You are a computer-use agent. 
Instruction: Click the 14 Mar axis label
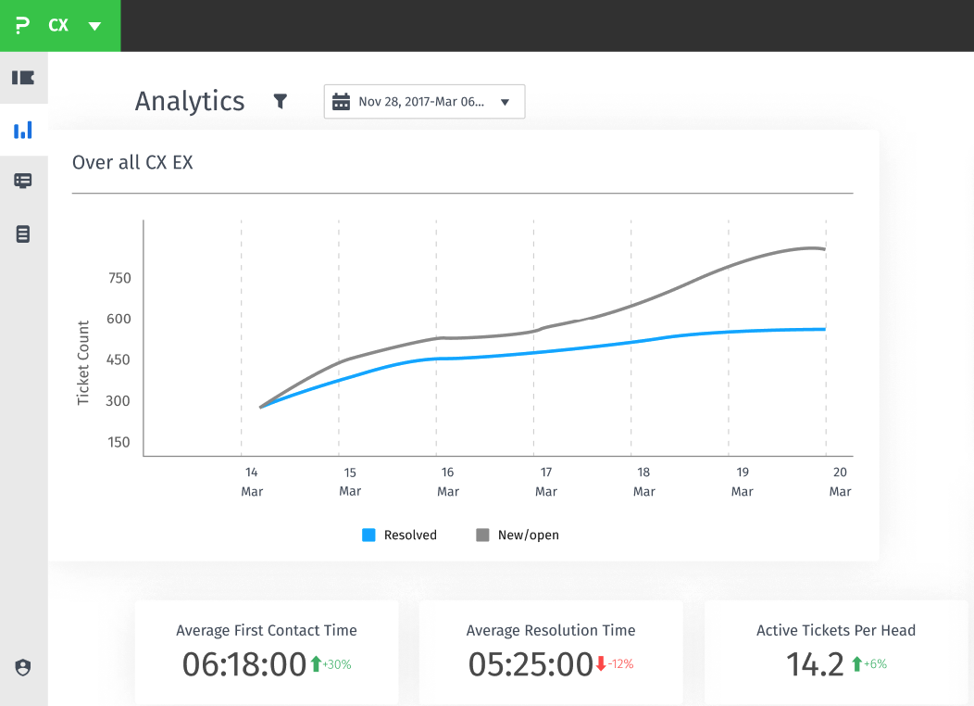(x=252, y=482)
